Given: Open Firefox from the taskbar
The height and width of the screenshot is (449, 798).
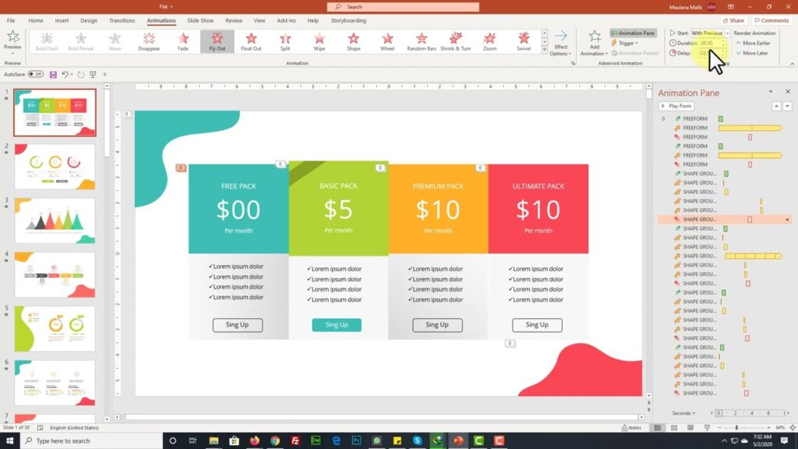Looking at the screenshot, I should point(255,440).
